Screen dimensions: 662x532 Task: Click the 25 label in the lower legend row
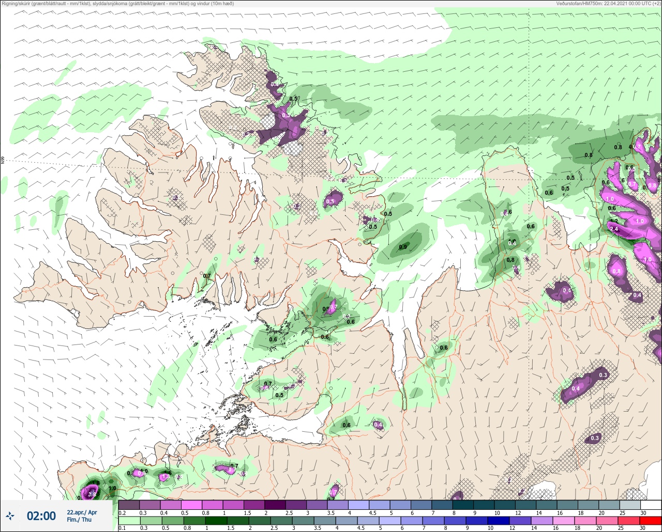(622, 528)
